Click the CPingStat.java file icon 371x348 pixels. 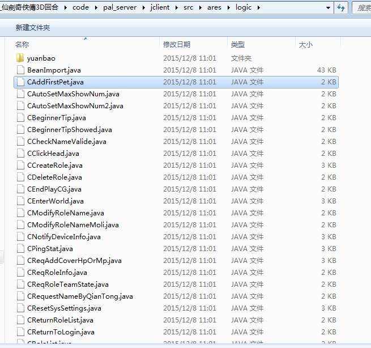tap(20, 249)
